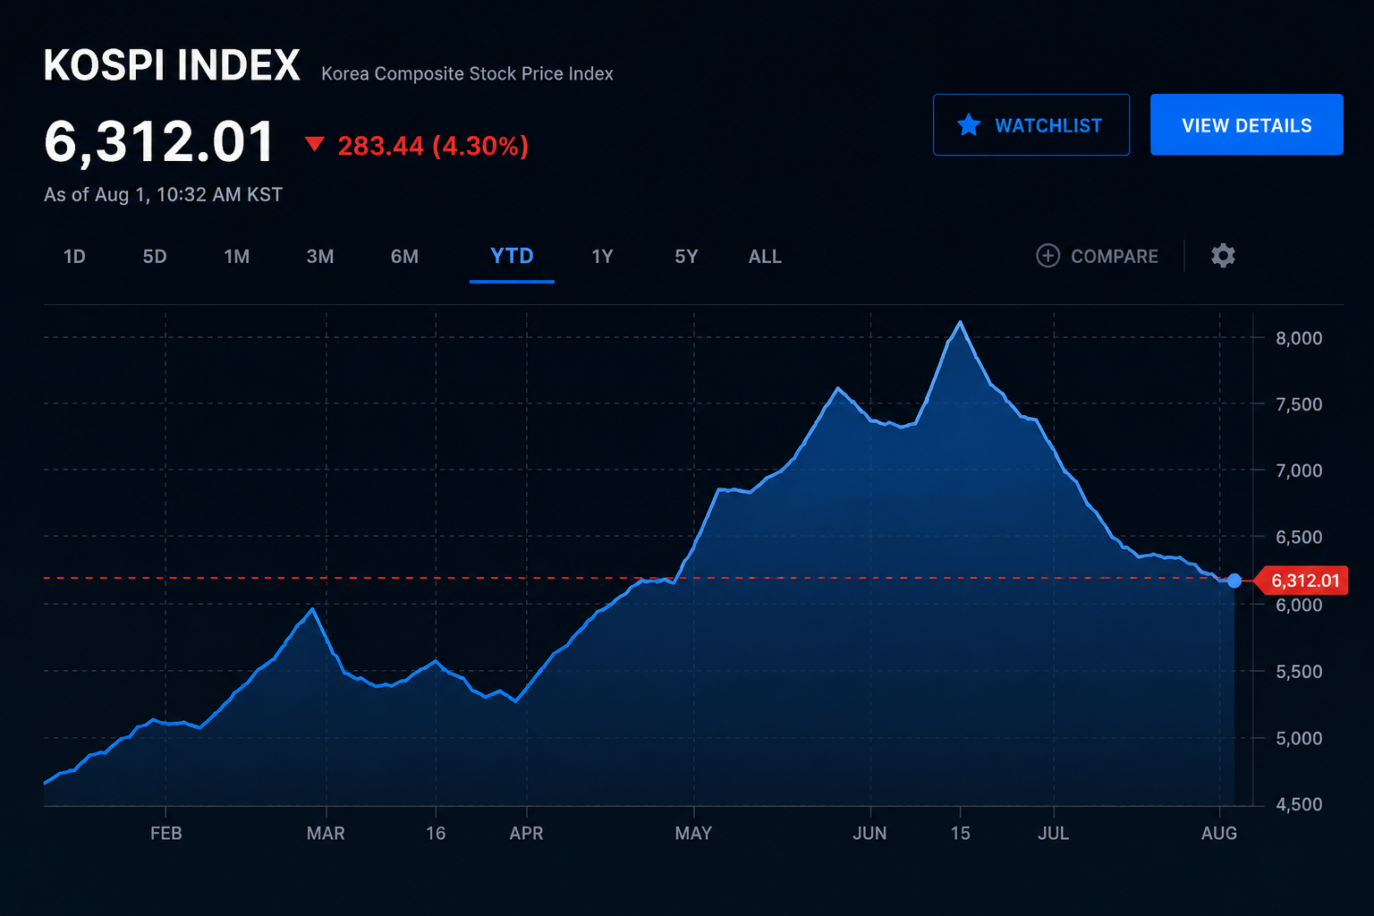The width and height of the screenshot is (1374, 916).
Task: Click the JUN x-axis label
Action: (x=869, y=834)
